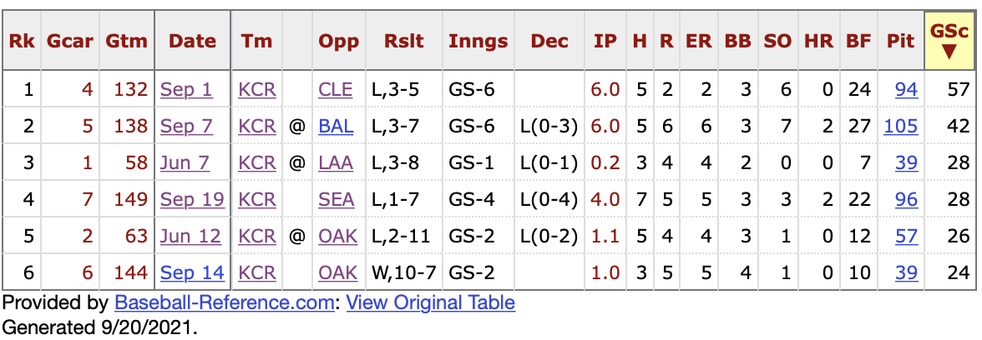This screenshot has height=340, width=982.
Task: Open the View Original Table link
Action: point(430,302)
